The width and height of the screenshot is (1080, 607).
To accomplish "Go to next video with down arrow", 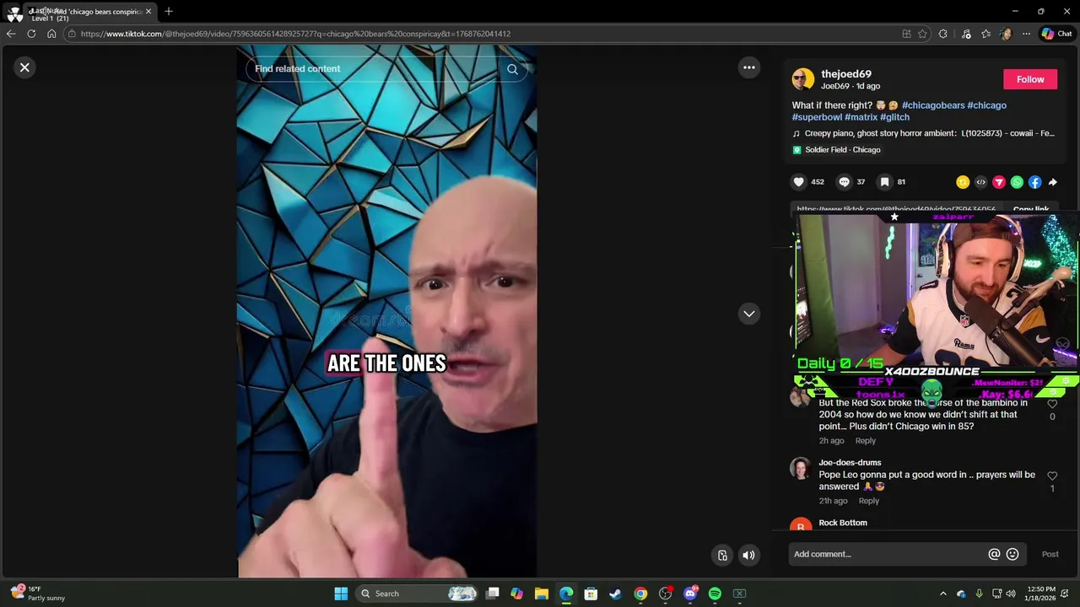I will click(x=749, y=314).
